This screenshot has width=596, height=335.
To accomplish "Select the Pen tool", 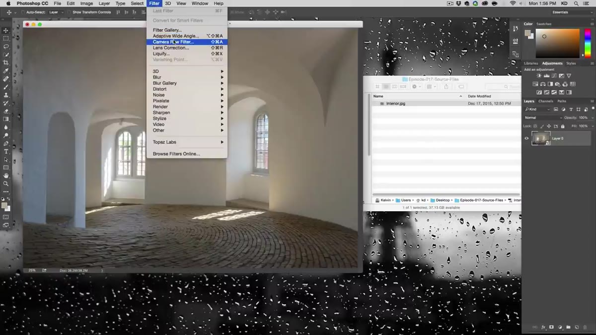I will (6, 143).
